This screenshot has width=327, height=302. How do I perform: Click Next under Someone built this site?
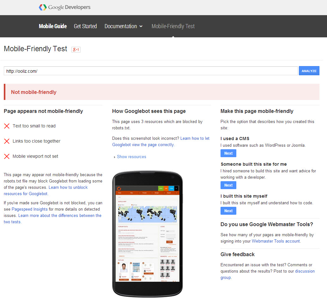point(228,185)
